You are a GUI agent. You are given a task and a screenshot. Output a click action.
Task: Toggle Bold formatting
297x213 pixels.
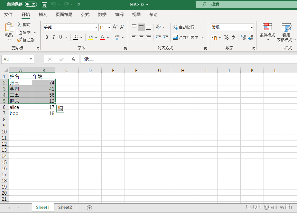point(47,37)
